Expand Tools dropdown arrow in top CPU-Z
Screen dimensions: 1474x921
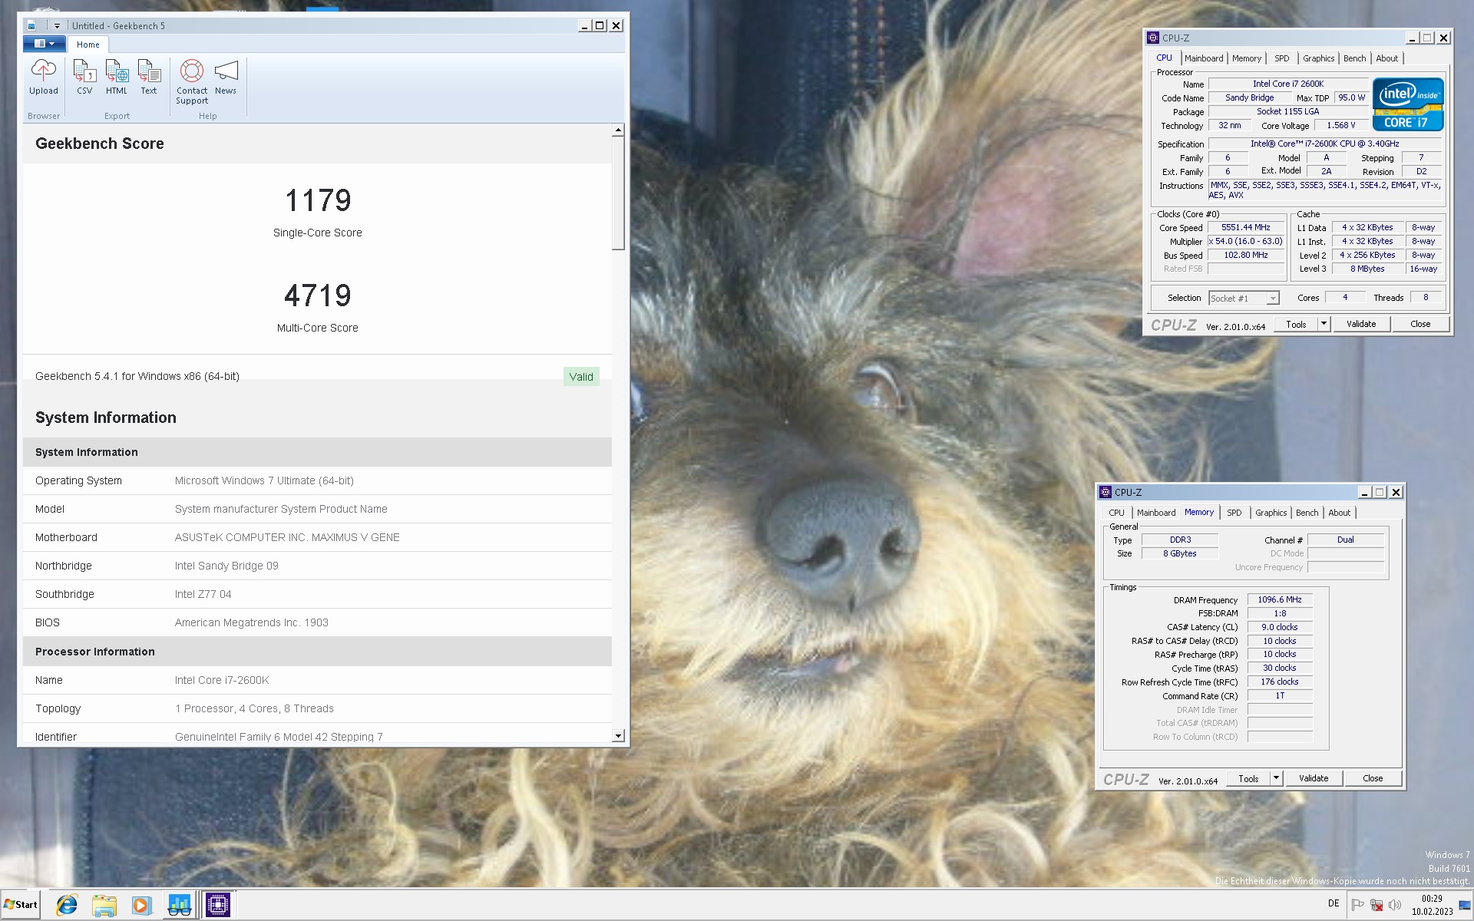(x=1324, y=325)
